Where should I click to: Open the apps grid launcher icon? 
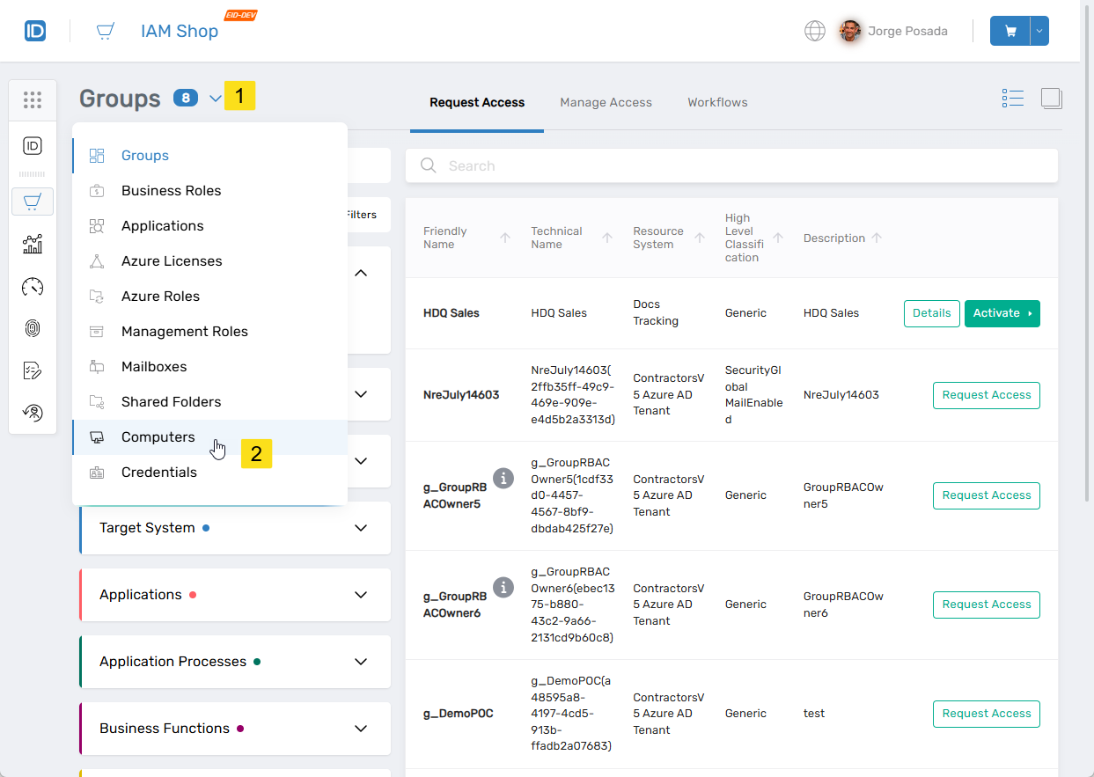[33, 100]
